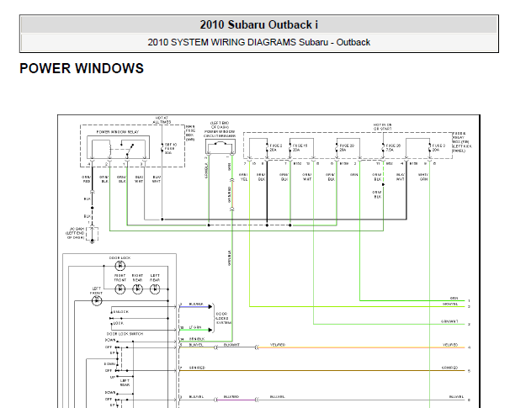Screen dimensions: 510x408
Task: Click the 'GRN/WHT' label near the right edge
Action: pos(449,321)
